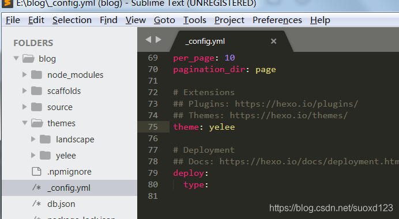Open the Selection menu

72,20
